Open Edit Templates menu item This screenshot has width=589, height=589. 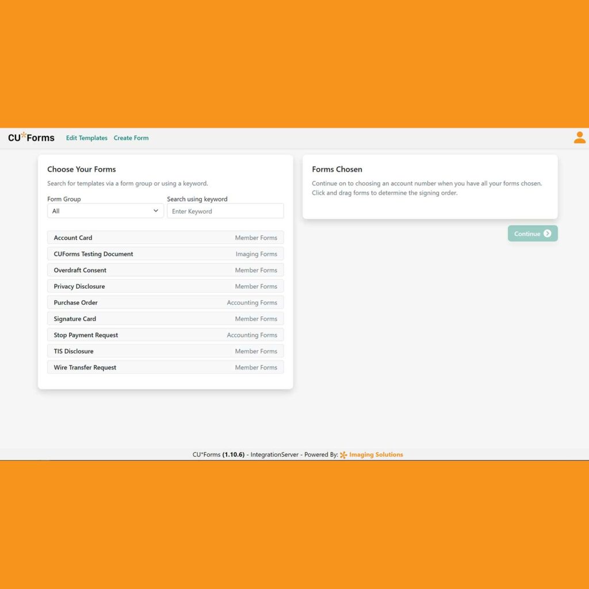pyautogui.click(x=86, y=138)
